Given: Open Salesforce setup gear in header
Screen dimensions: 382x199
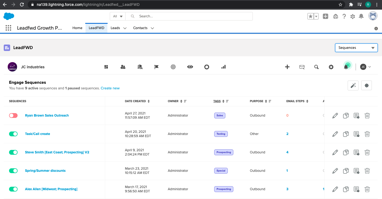Looking at the screenshot, I should tap(353, 16).
